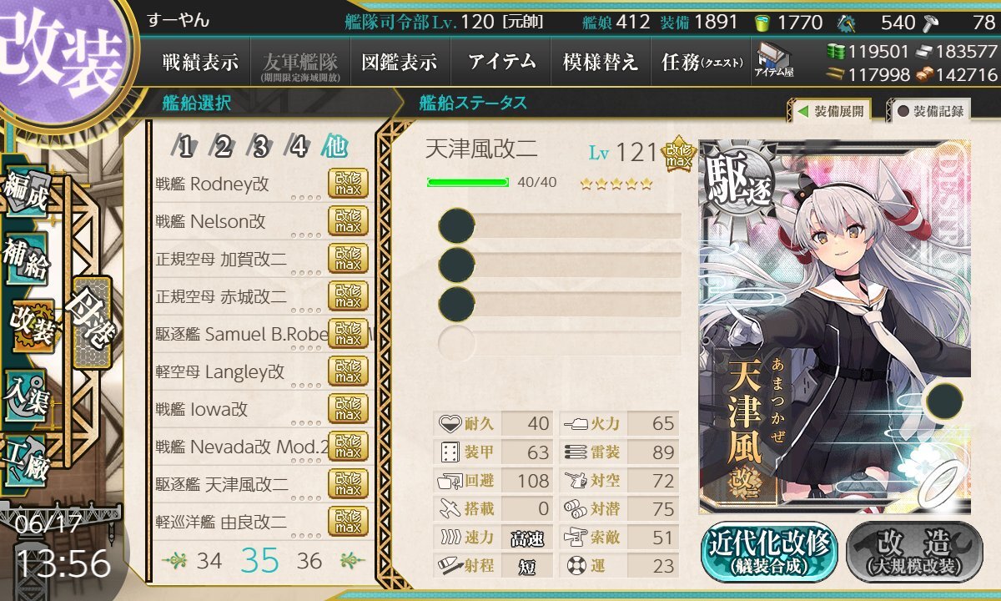Image resolution: width=1001 pixels, height=601 pixels.
Task: Go to ship list page 36
Action: coord(309,561)
